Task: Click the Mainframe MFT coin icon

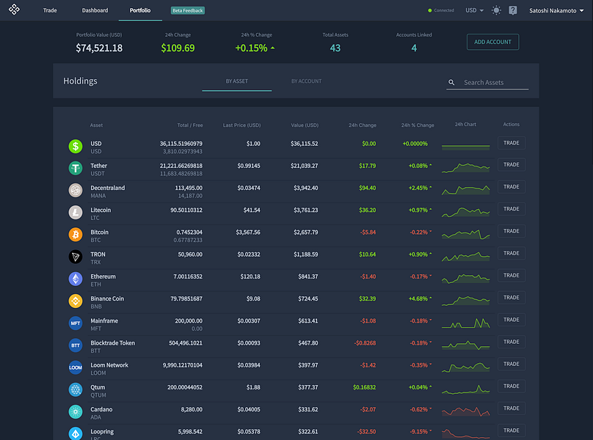Action: click(x=76, y=323)
